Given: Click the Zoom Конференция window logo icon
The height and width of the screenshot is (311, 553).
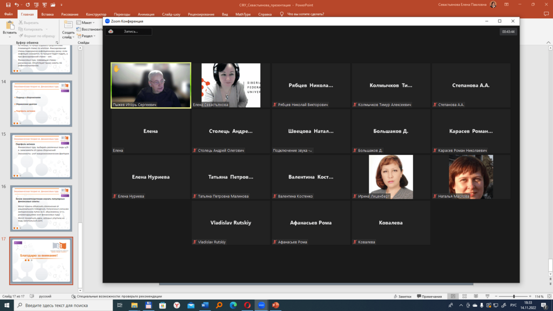Looking at the screenshot, I should pyautogui.click(x=107, y=21).
